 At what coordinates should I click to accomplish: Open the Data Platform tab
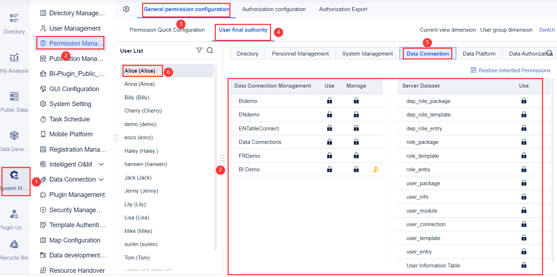[x=479, y=53]
